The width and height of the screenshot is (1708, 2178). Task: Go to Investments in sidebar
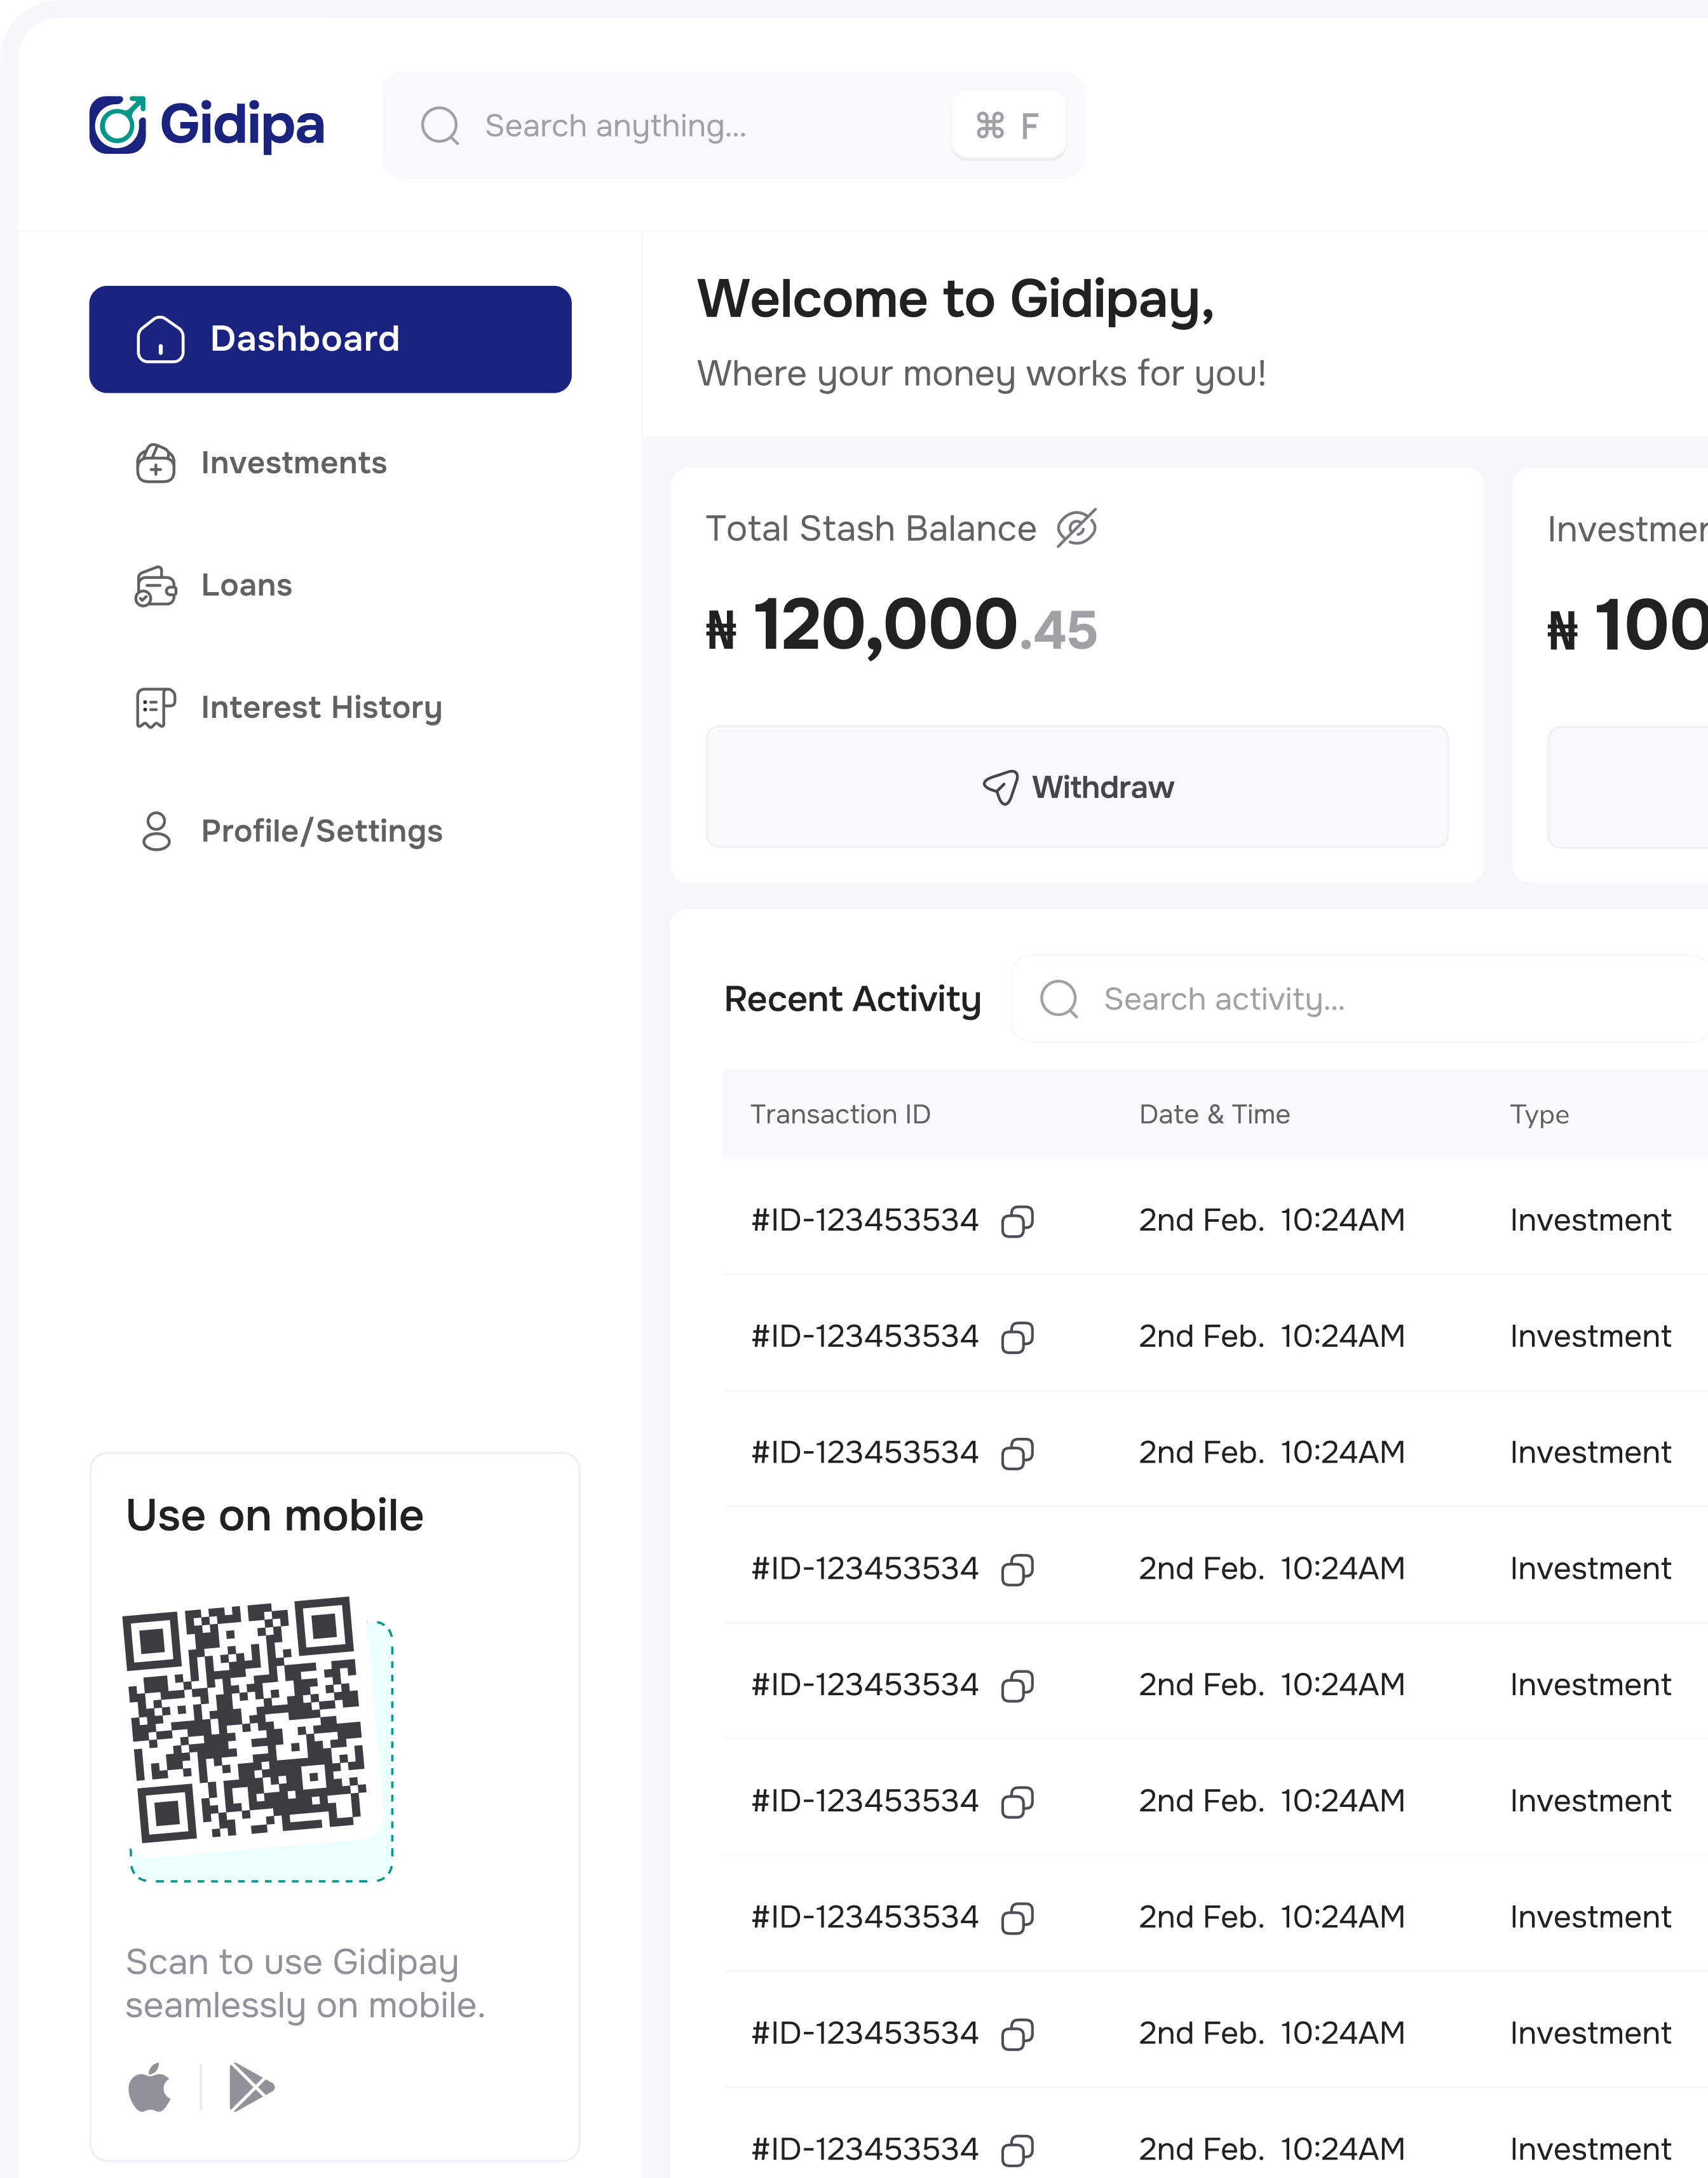coord(293,463)
